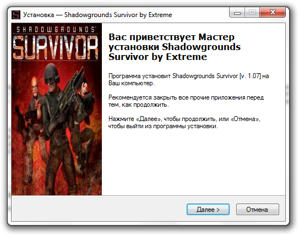Select the helmeted soldier in the artwork
Screen dimensions: 299x236
57,118
